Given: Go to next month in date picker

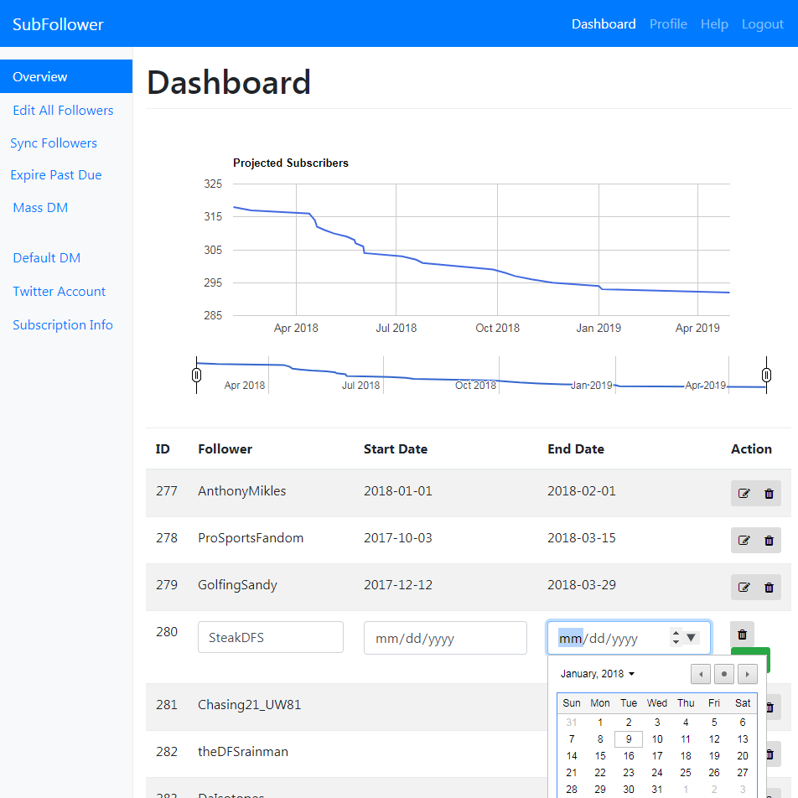Looking at the screenshot, I should pos(747,674).
